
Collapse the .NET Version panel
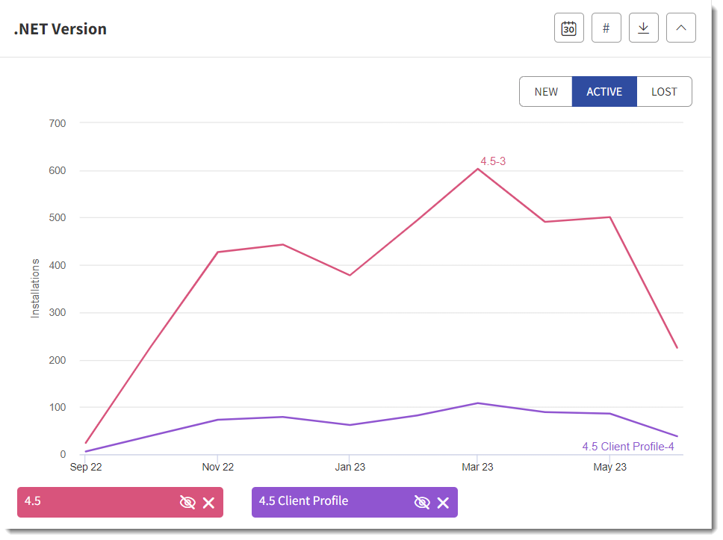click(x=680, y=28)
